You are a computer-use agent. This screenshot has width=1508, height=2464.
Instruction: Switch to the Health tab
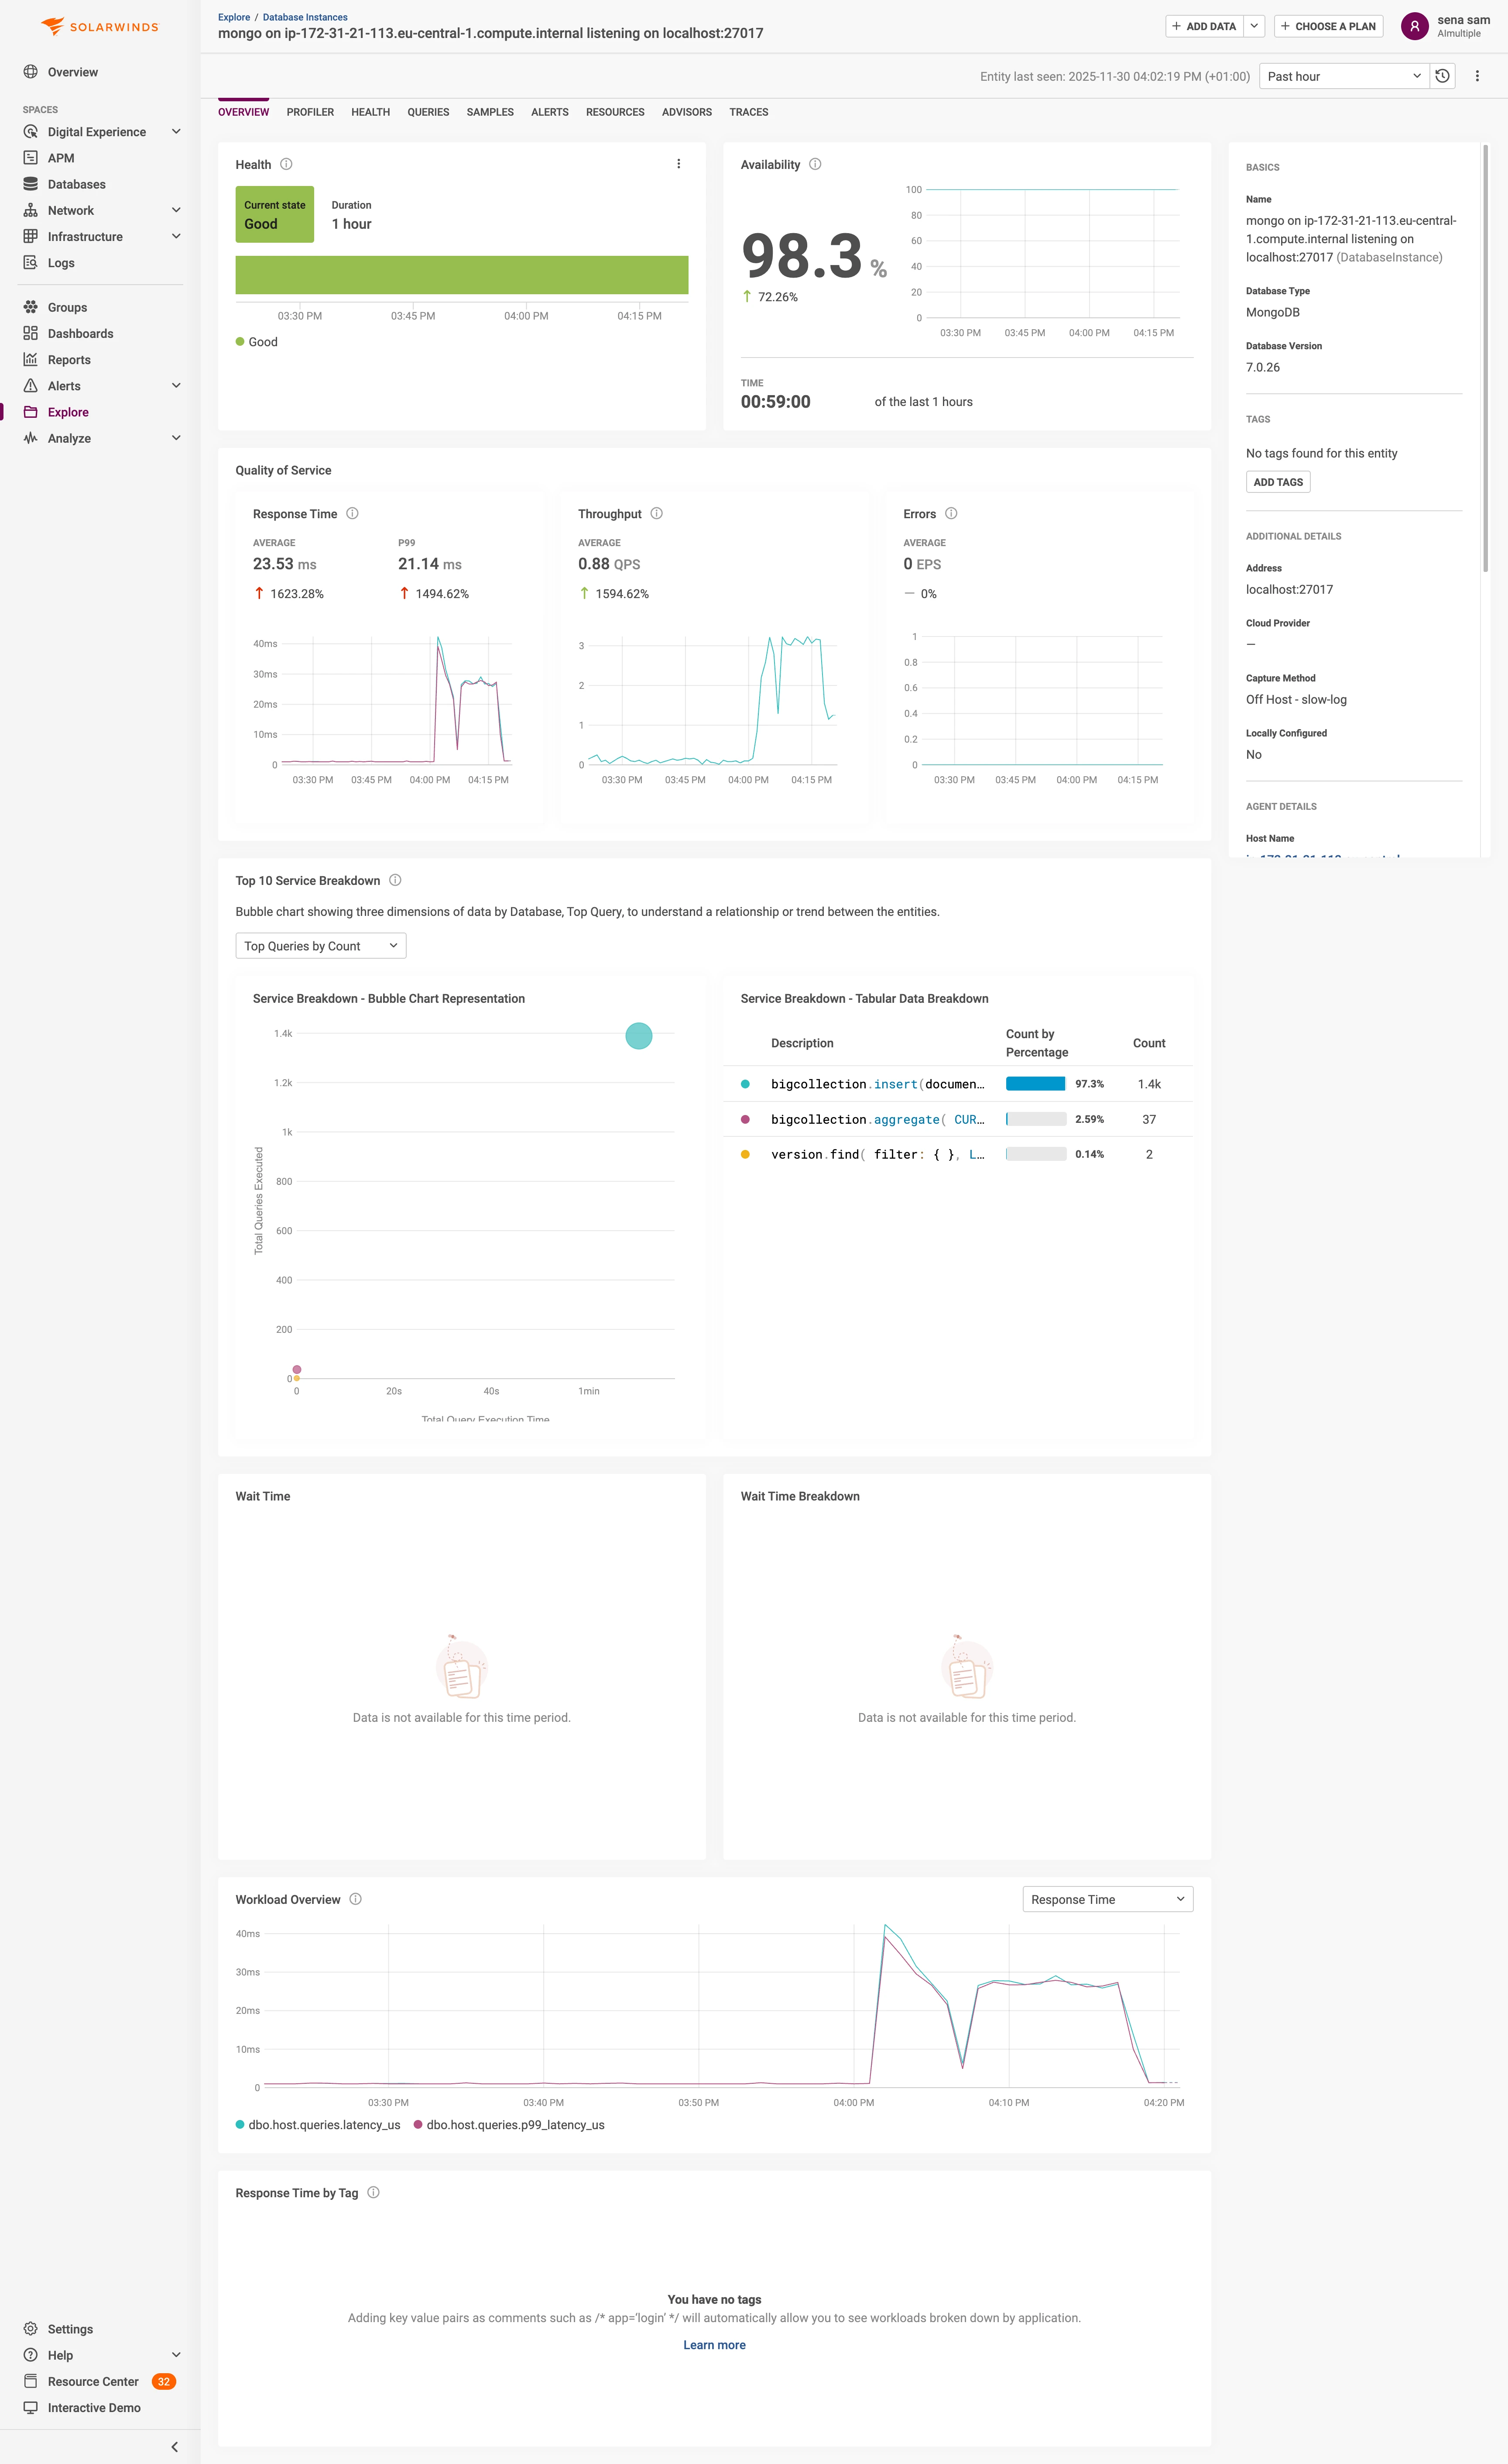371,112
